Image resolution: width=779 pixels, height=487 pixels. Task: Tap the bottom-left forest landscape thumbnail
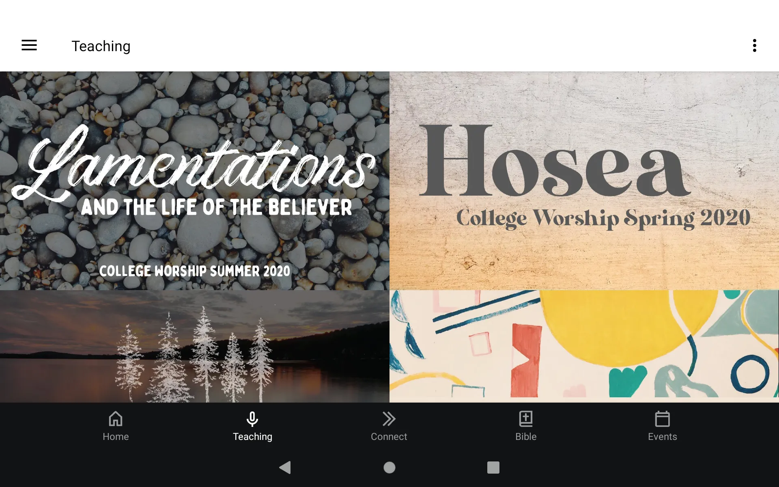tap(195, 346)
